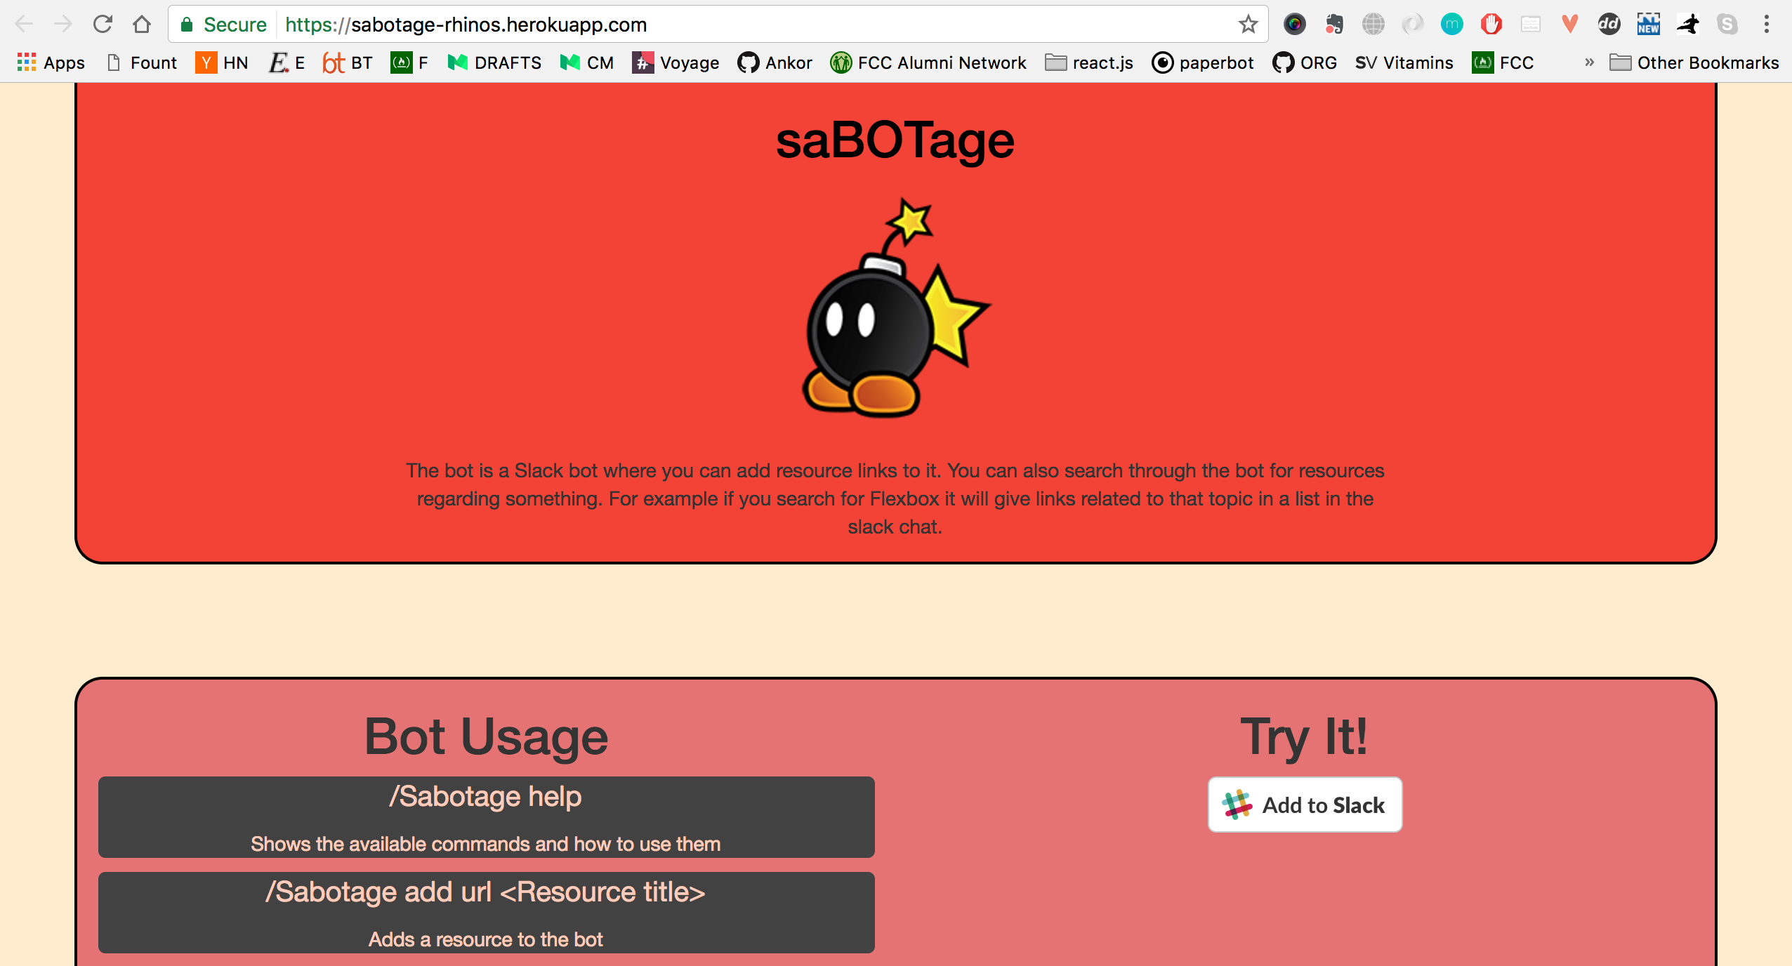Screen dimensions: 1792x966
Task: Expand hidden bookmarks with the » chevron
Action: 1590,62
